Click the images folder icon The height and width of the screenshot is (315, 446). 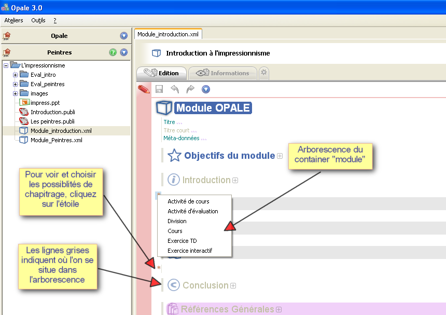tap(24, 93)
